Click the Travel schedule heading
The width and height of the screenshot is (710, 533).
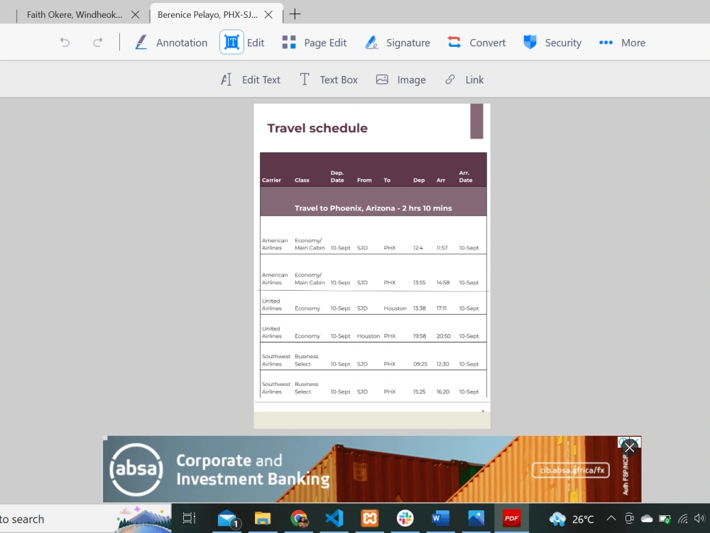[x=317, y=128]
